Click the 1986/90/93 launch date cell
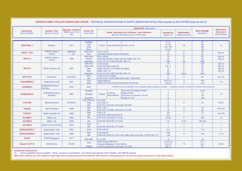 (71, 52)
